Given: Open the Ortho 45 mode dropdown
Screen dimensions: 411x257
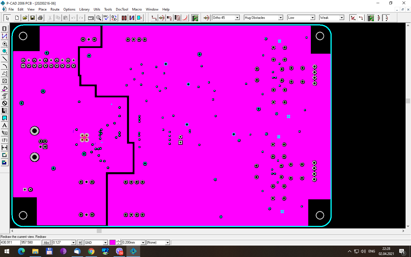Looking at the screenshot, I should tap(237, 18).
